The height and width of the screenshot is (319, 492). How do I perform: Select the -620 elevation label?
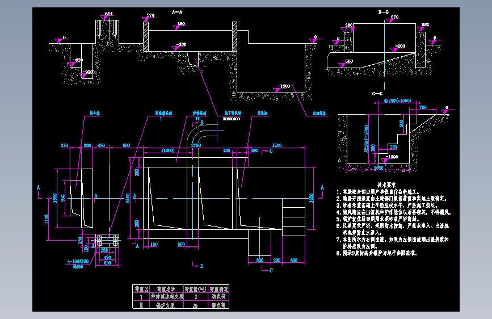(x=78, y=60)
